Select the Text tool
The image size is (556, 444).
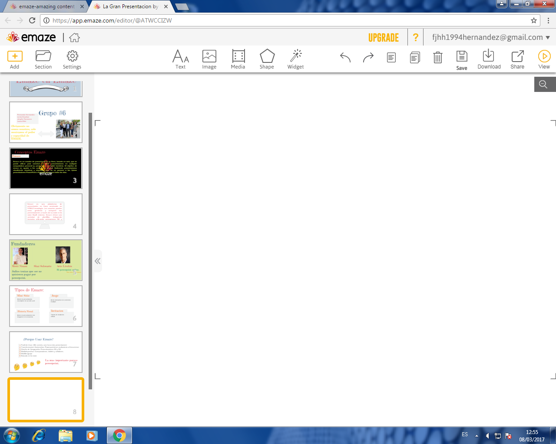point(181,59)
